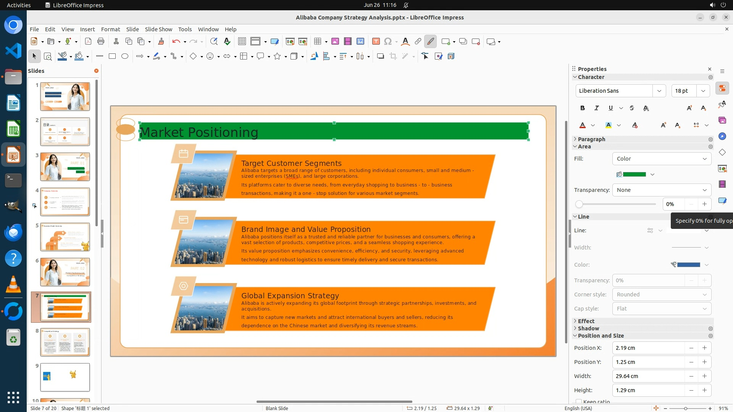Increase Position X with plus button
Viewport: 733px width, 412px height.
704,348
